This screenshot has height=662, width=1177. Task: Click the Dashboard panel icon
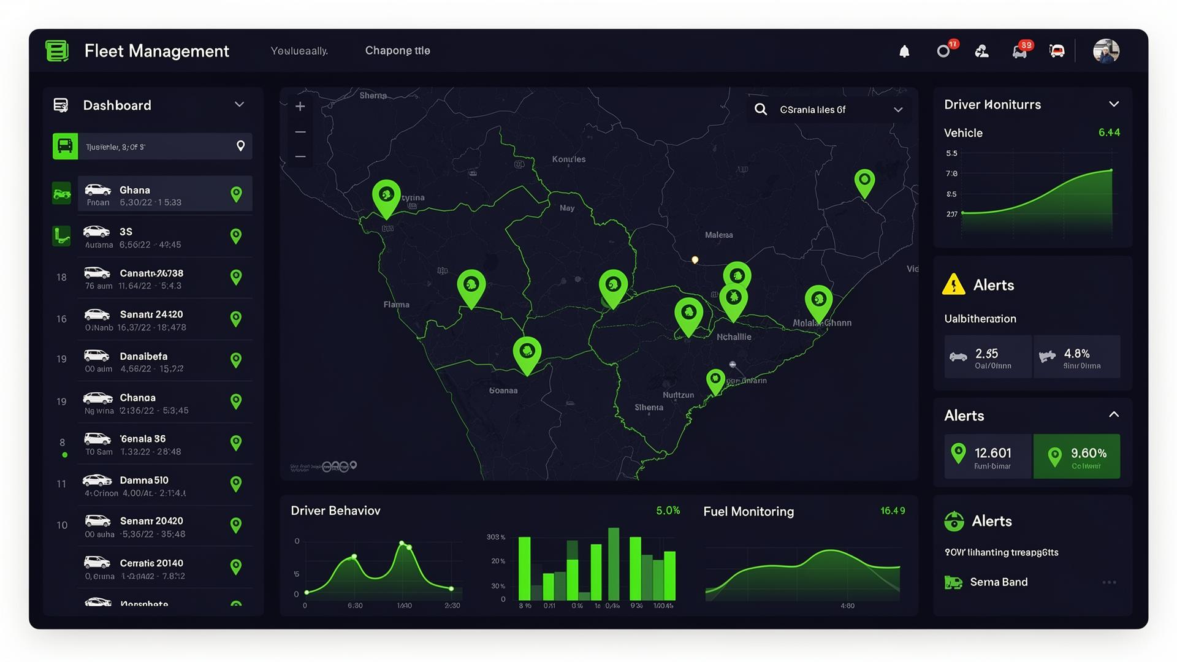(61, 105)
